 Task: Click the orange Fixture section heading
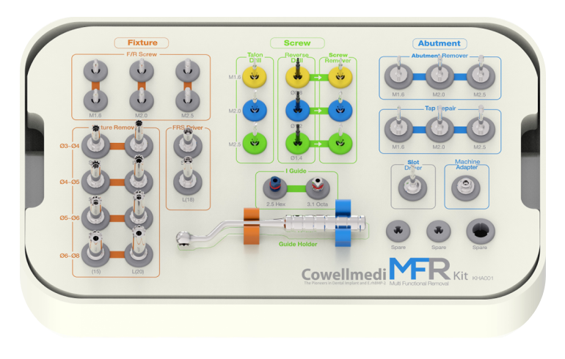click(142, 42)
